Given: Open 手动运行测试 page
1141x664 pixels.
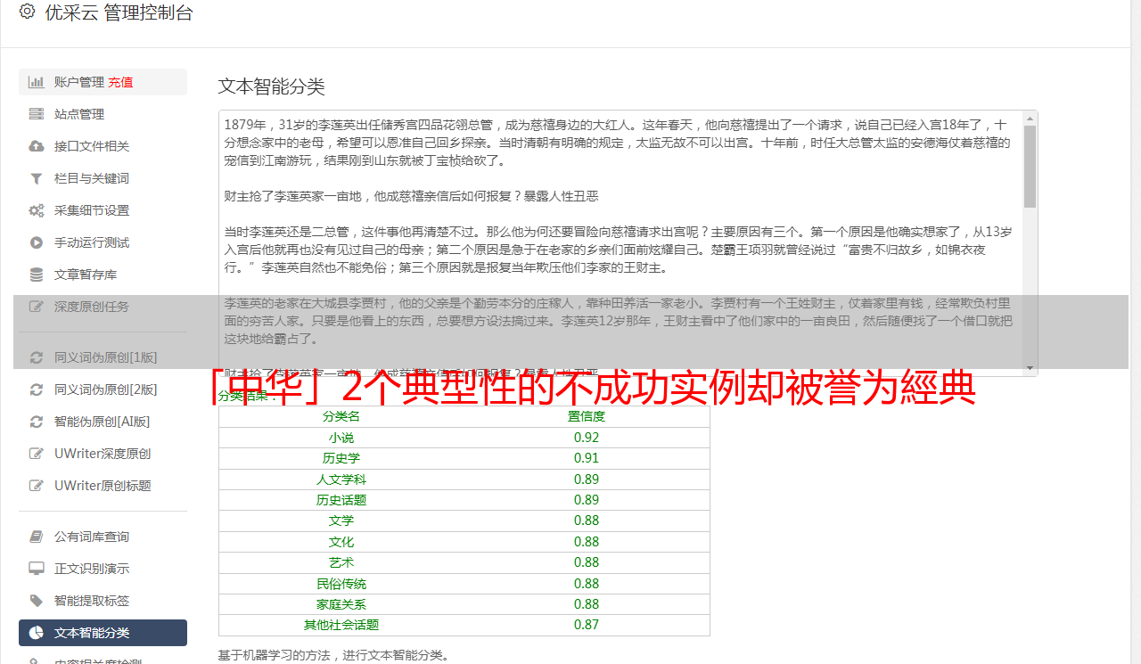Looking at the screenshot, I should tap(103, 242).
